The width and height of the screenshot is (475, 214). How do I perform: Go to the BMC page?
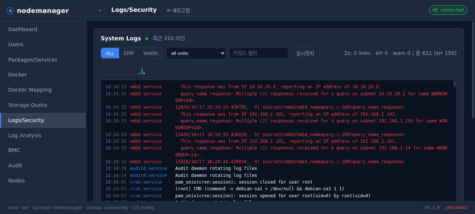tap(43, 150)
